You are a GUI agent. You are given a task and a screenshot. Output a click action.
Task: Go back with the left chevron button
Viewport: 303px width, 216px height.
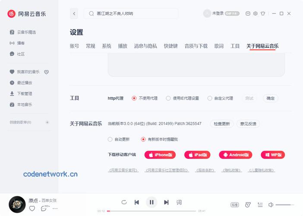[74, 13]
